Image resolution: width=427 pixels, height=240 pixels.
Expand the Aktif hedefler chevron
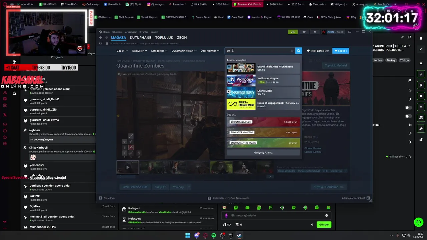(410, 157)
